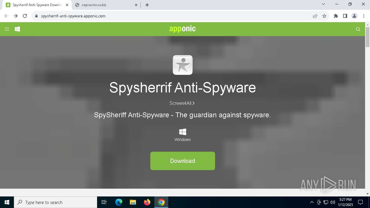
Task: Open Chrome three-dot menu
Action: pos(364,16)
